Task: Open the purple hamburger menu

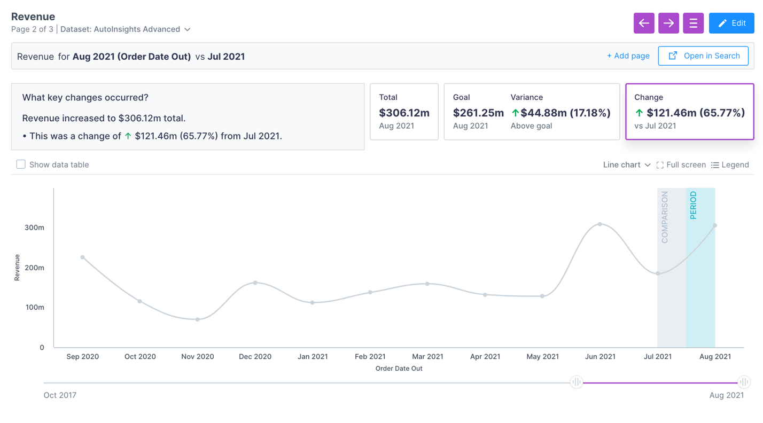Action: click(x=693, y=23)
